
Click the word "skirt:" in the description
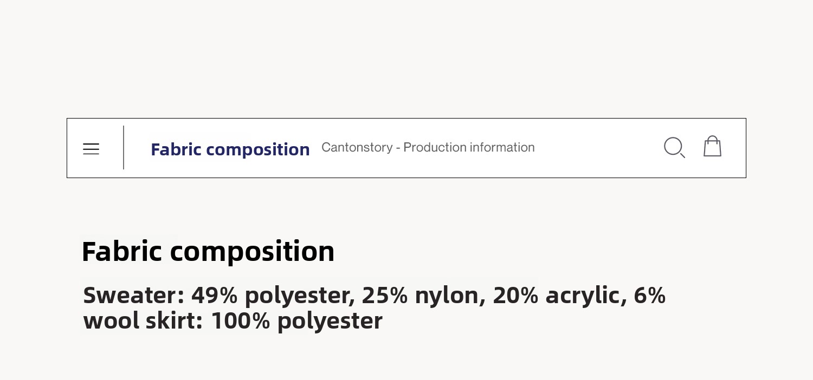[174, 320]
